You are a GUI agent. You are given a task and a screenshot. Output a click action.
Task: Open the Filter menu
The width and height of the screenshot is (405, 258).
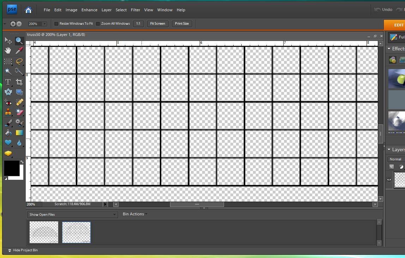point(135,10)
